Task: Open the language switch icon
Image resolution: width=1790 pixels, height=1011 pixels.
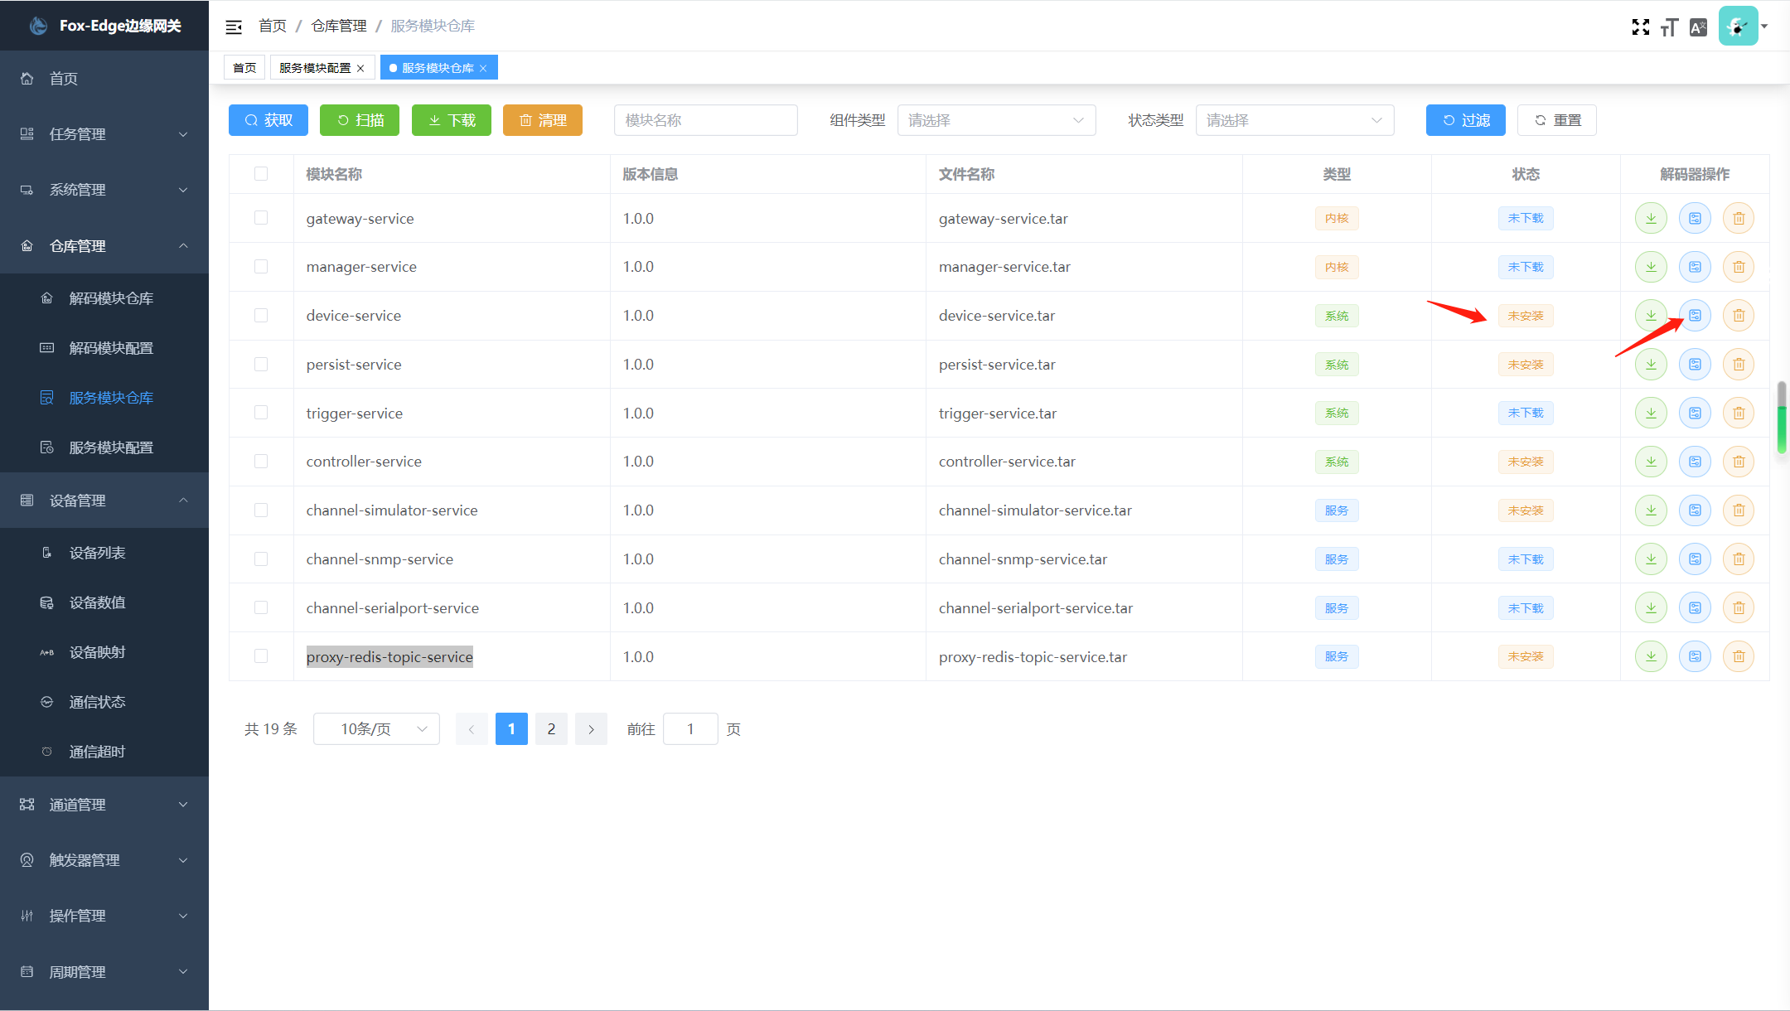Action: pos(1698,27)
